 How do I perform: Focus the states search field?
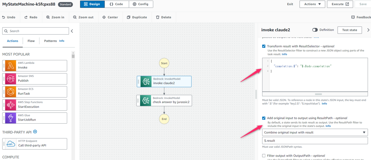click(36, 31)
